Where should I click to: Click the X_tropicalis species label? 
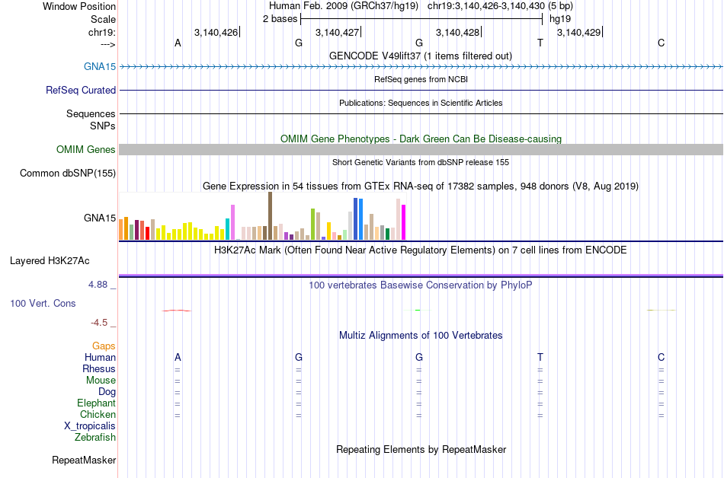(x=90, y=426)
